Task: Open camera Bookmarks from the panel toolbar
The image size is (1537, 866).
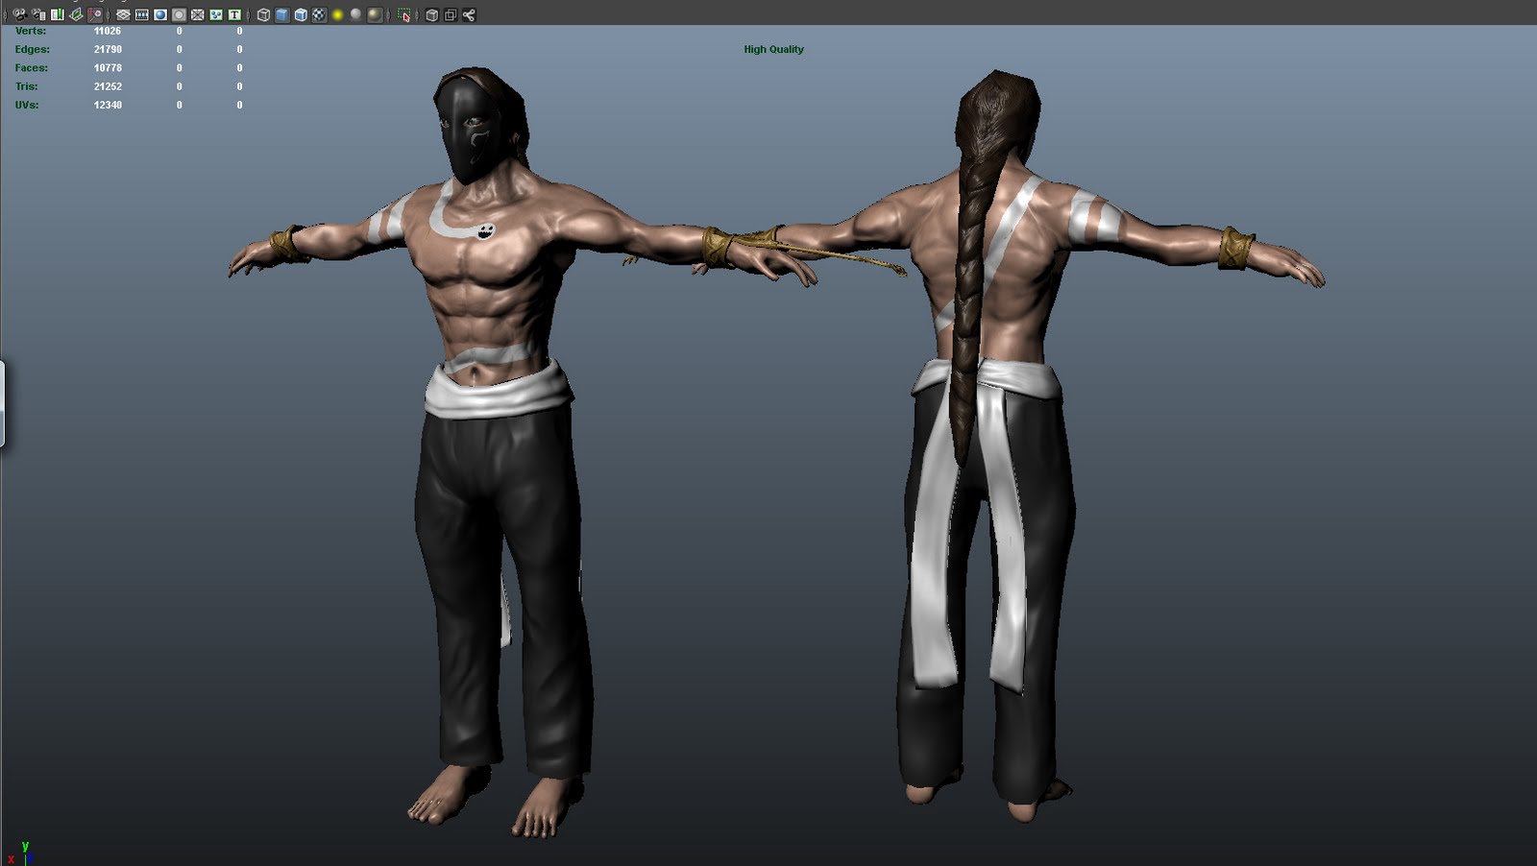Action: [x=58, y=14]
